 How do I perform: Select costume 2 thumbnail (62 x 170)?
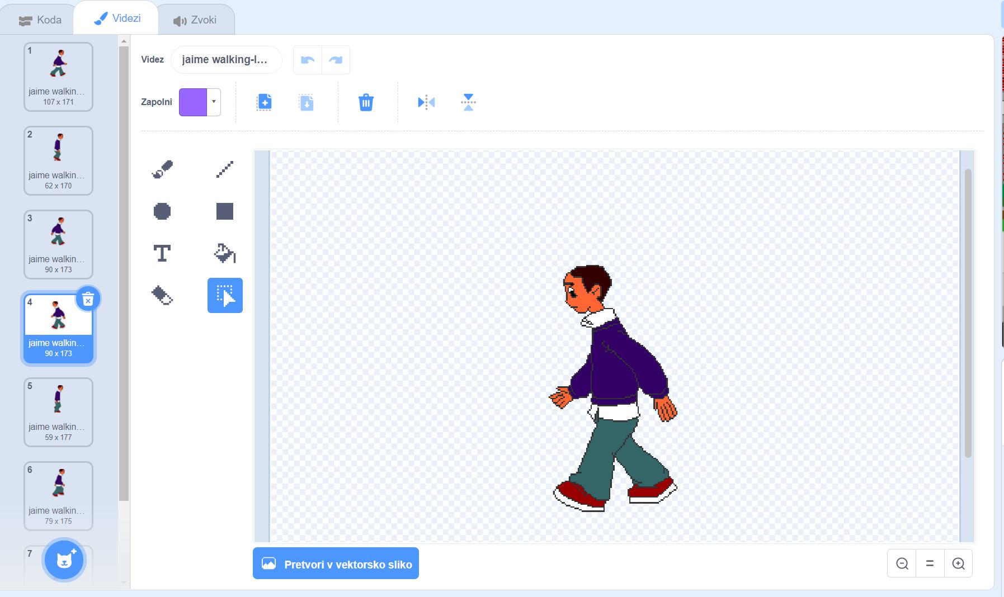coord(58,160)
